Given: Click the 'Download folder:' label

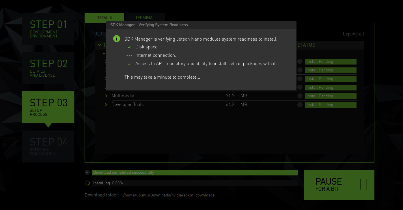Looking at the screenshot, I should (x=102, y=195).
